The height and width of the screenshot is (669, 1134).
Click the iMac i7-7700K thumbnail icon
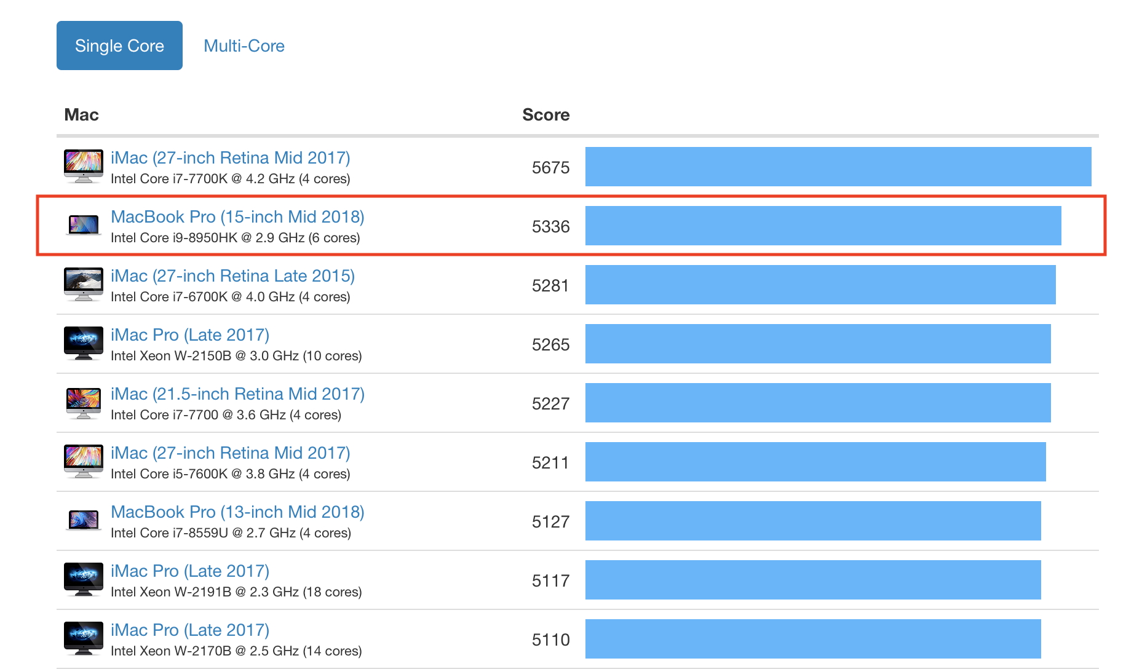point(84,167)
